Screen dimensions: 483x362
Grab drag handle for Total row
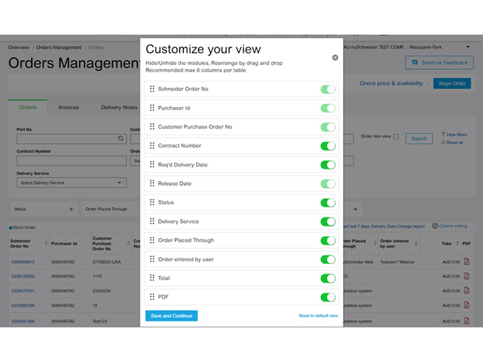click(152, 278)
